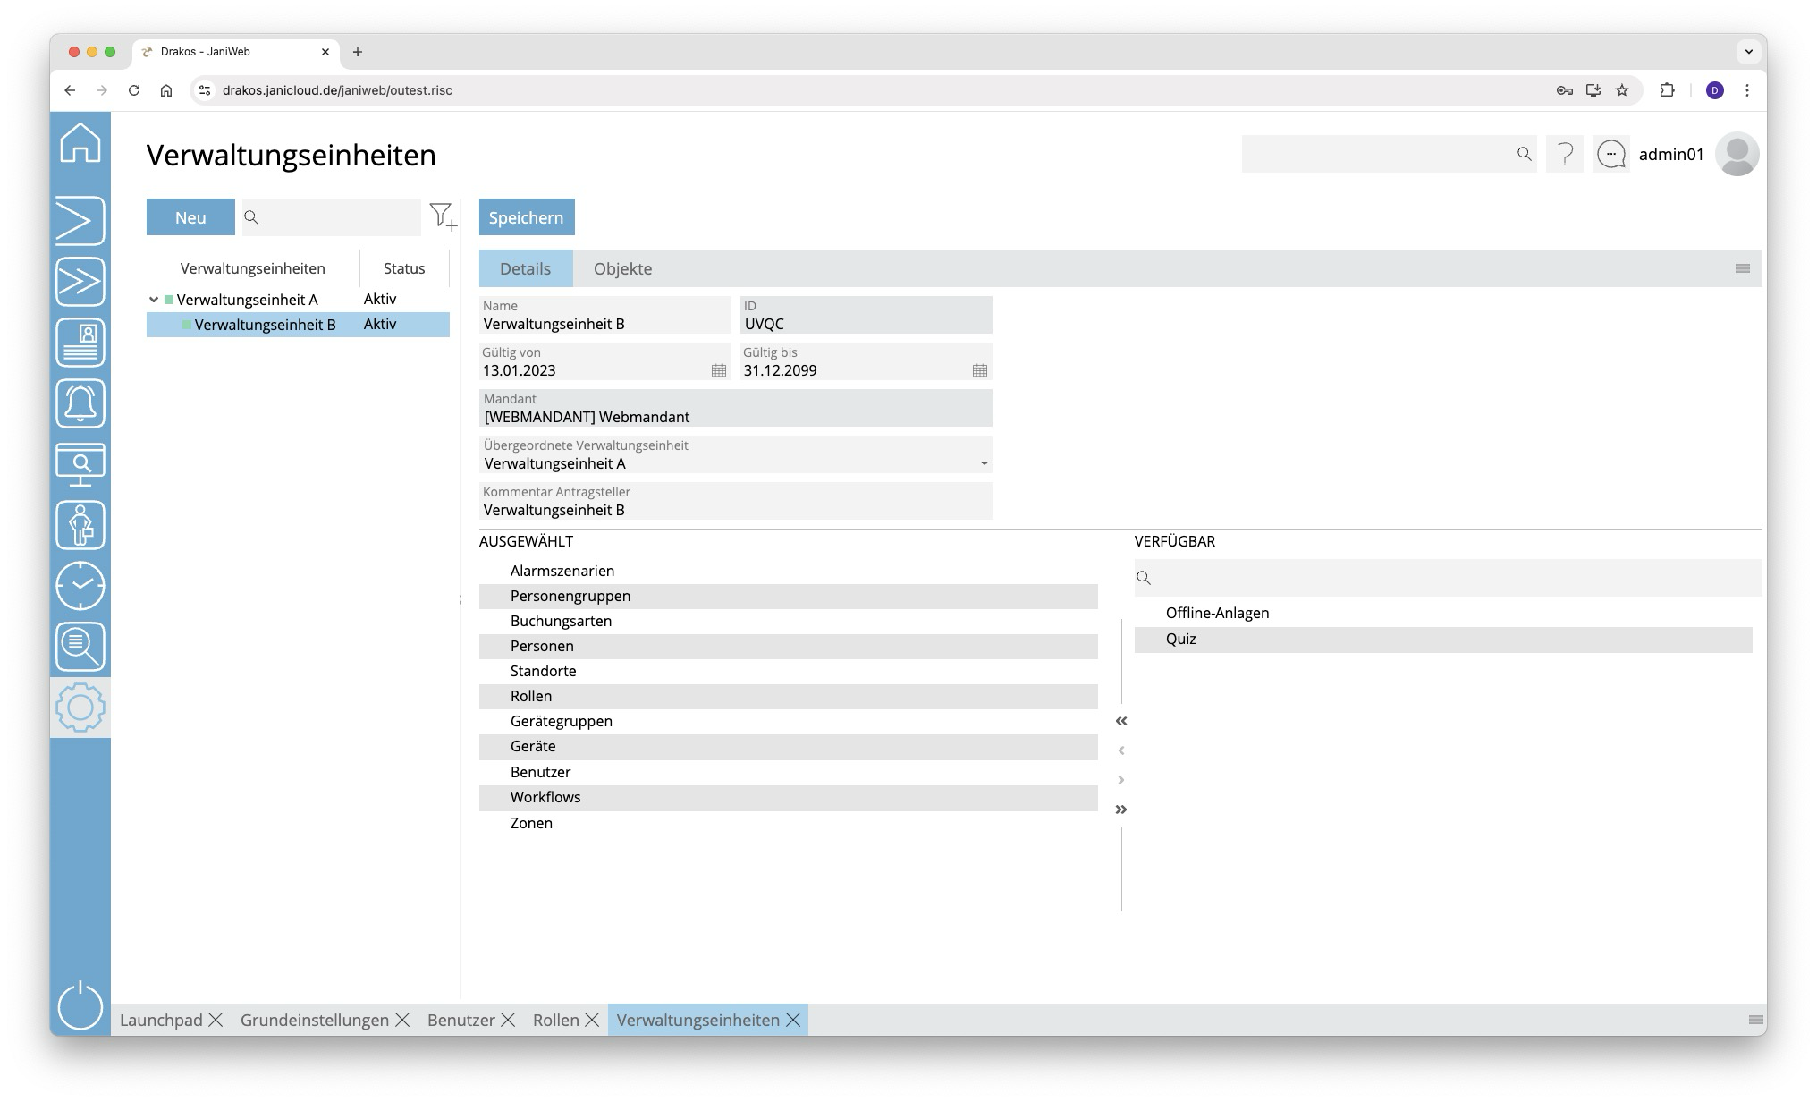1817x1102 pixels.
Task: Click the monitor search sidebar icon
Action: pyautogui.click(x=80, y=464)
